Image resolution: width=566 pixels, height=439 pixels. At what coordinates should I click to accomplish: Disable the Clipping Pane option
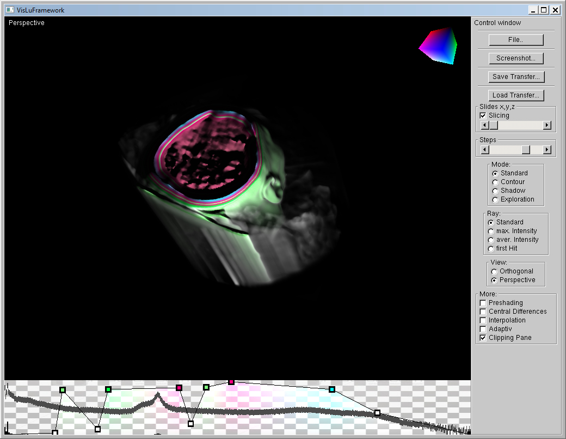(x=483, y=338)
